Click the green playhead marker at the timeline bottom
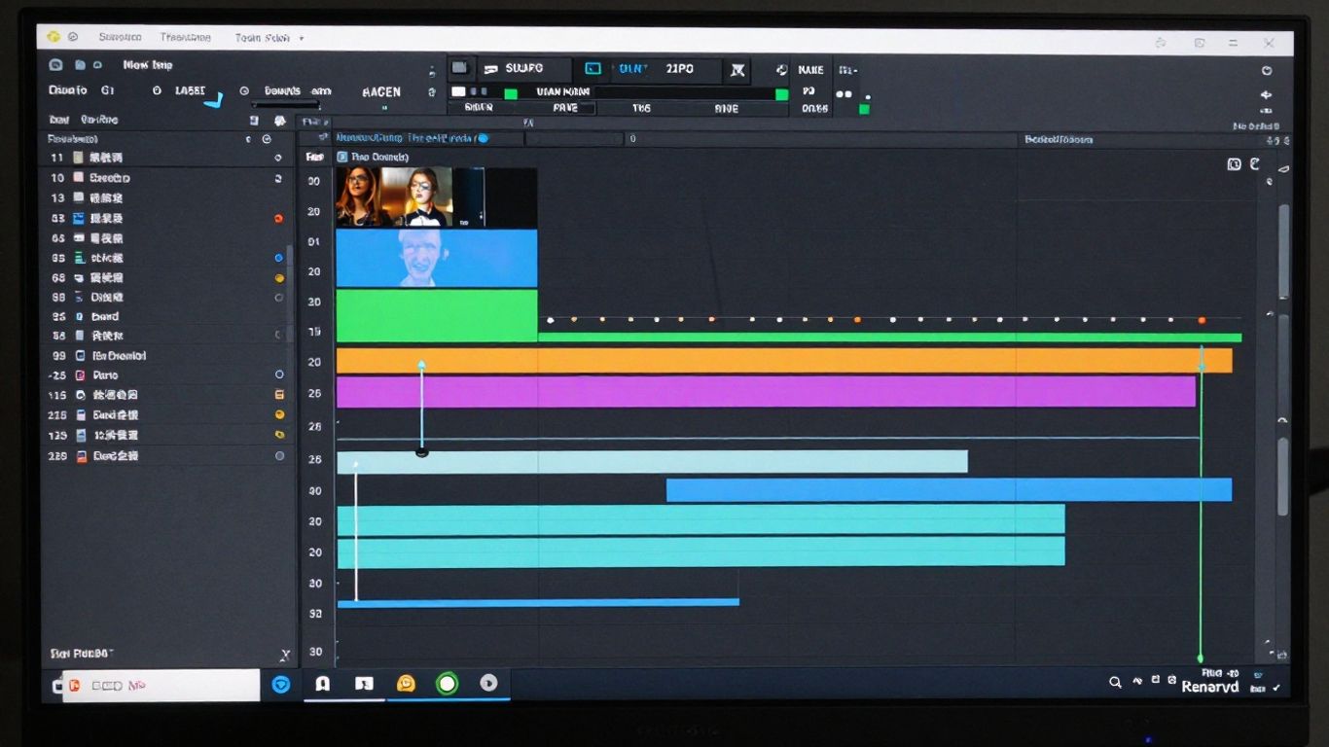 click(x=1201, y=658)
